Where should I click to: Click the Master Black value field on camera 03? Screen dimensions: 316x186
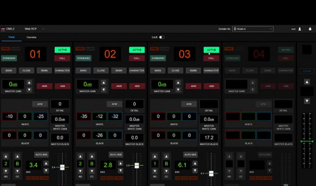pyautogui.click(x=208, y=138)
